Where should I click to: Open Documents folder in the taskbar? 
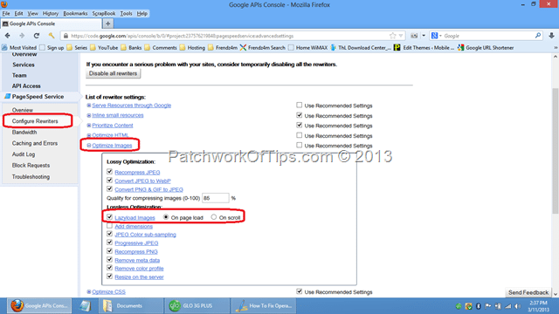click(x=130, y=306)
